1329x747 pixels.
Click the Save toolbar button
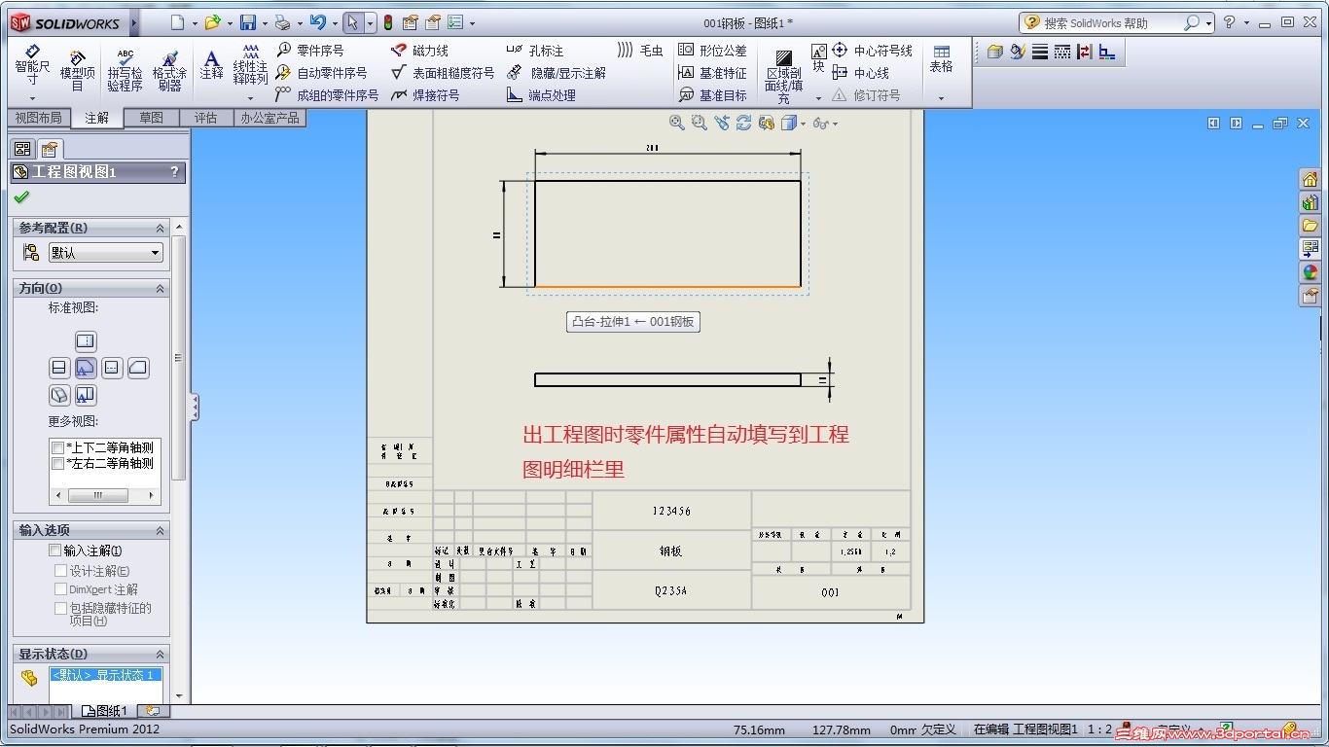pos(248,22)
